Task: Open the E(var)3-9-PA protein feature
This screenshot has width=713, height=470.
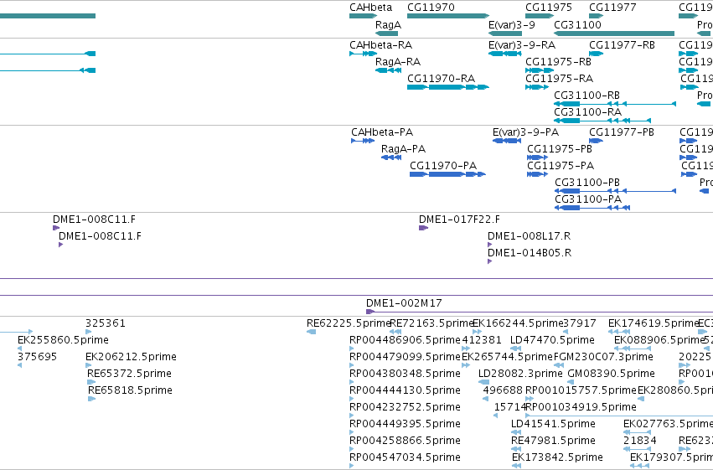Action: coord(507,141)
